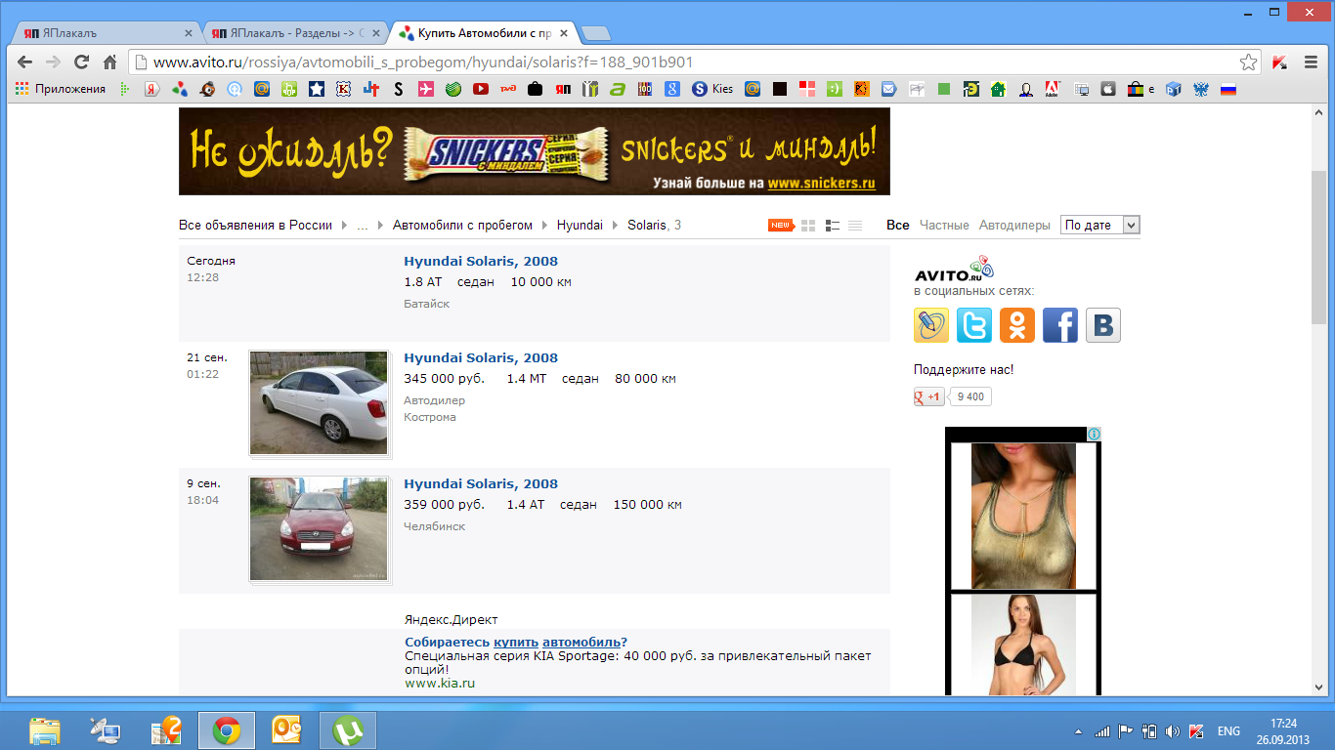Click the YouTube bookmark icon
Viewport: 1335px width, 750px height.
(x=480, y=89)
